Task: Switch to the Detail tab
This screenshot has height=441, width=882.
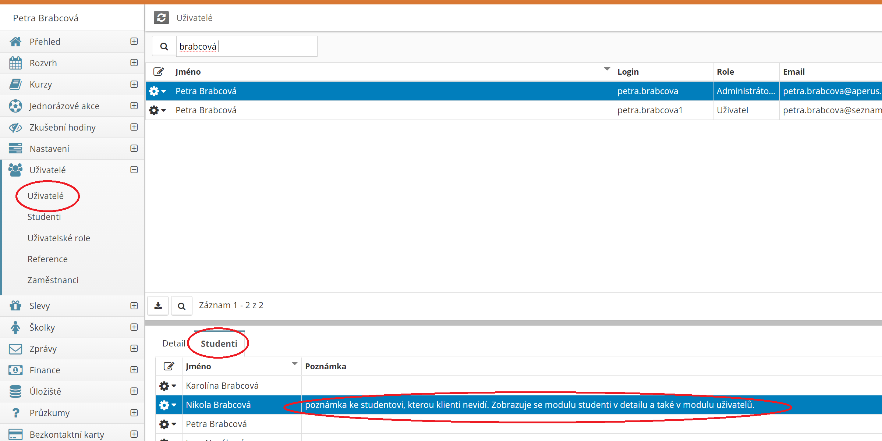Action: [x=174, y=344]
